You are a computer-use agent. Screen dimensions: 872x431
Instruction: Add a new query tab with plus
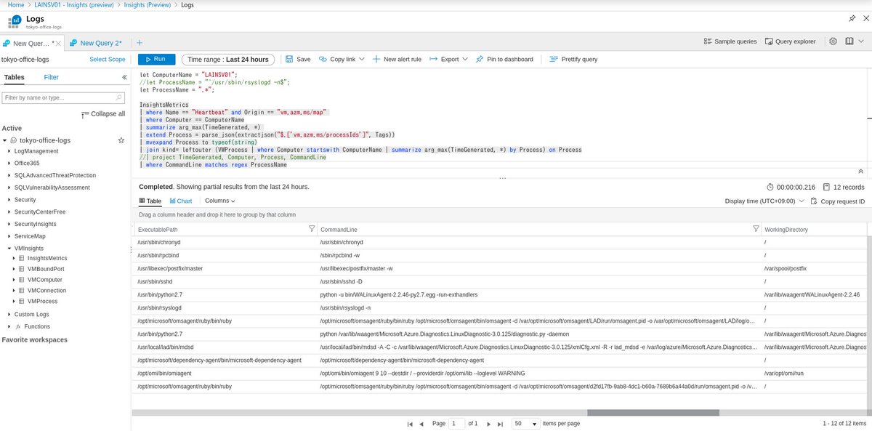click(x=139, y=43)
